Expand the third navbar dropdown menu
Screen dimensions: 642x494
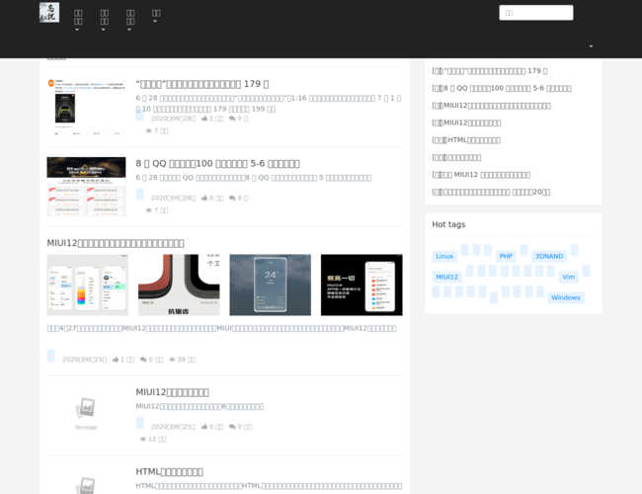(130, 21)
